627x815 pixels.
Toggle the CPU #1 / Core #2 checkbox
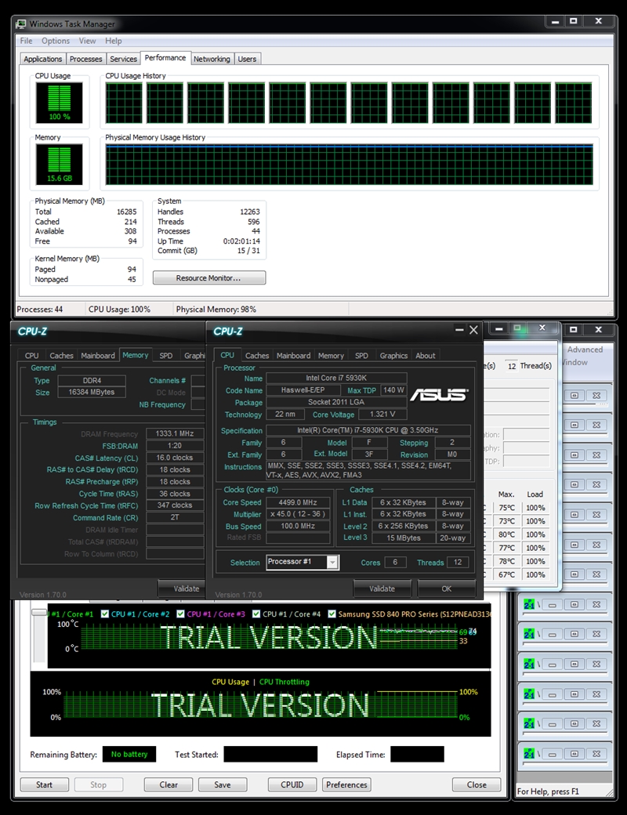coord(104,614)
